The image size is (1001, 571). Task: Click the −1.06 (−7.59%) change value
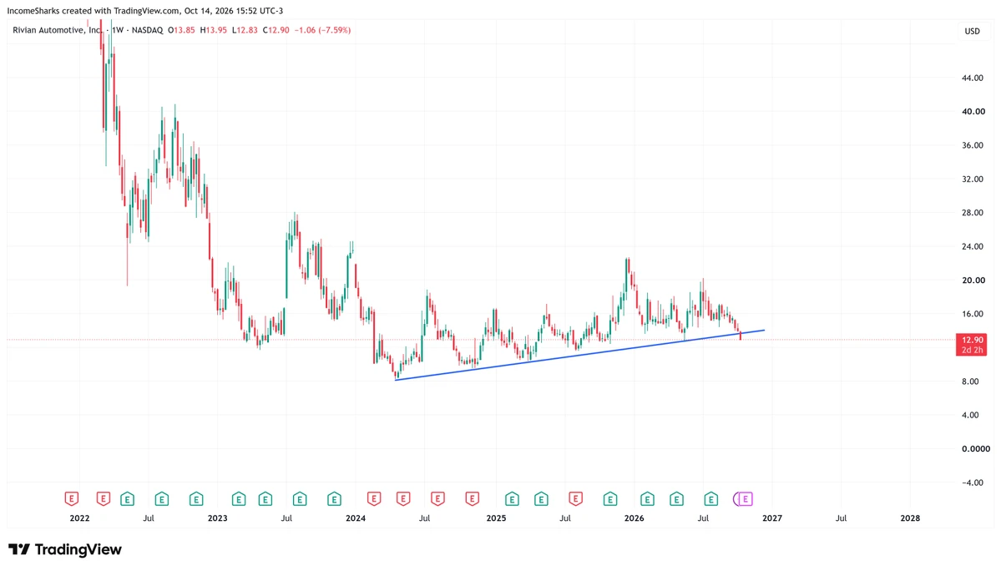click(x=322, y=30)
